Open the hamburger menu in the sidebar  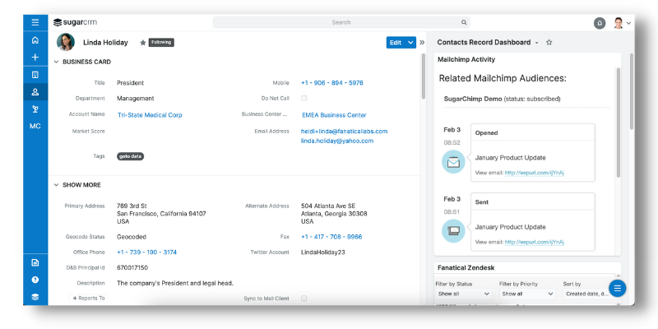(x=35, y=23)
